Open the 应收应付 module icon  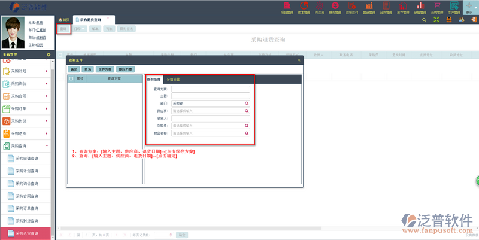pyautogui.click(x=352, y=8)
